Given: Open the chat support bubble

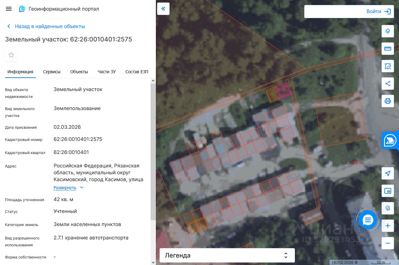Looking at the screenshot, I should coord(368,220).
